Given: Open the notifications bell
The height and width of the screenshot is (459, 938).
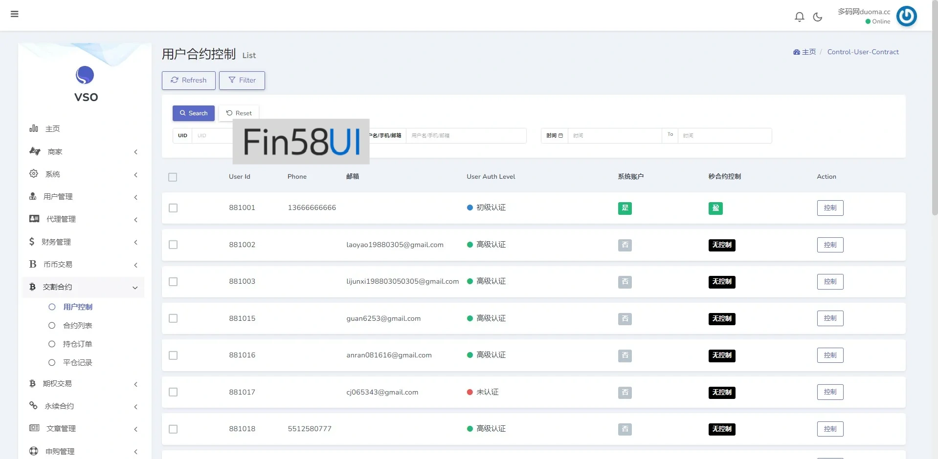Looking at the screenshot, I should pyautogui.click(x=799, y=17).
